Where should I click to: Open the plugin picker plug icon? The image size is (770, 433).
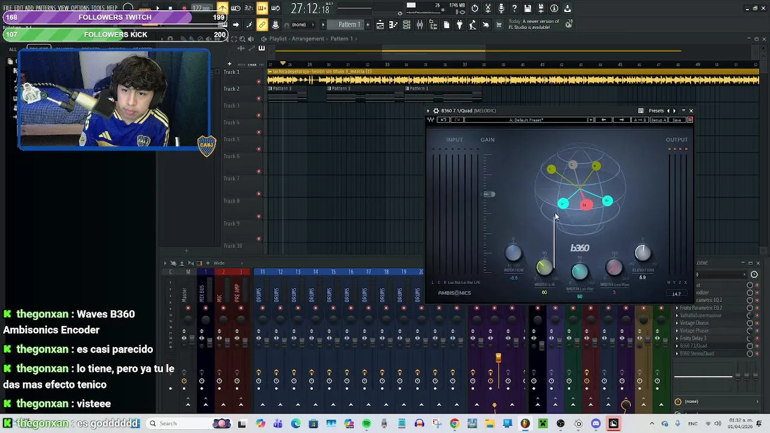tap(460, 25)
